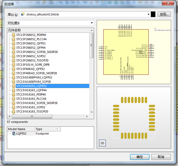Click the black browse button beside library dropdown
Viewport: 178px width, 166px height.
click(153, 14)
